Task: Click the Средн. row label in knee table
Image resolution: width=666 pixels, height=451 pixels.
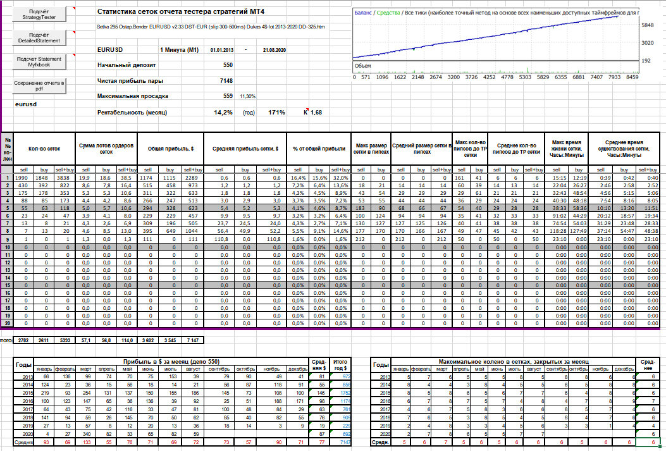Action: tap(381, 442)
